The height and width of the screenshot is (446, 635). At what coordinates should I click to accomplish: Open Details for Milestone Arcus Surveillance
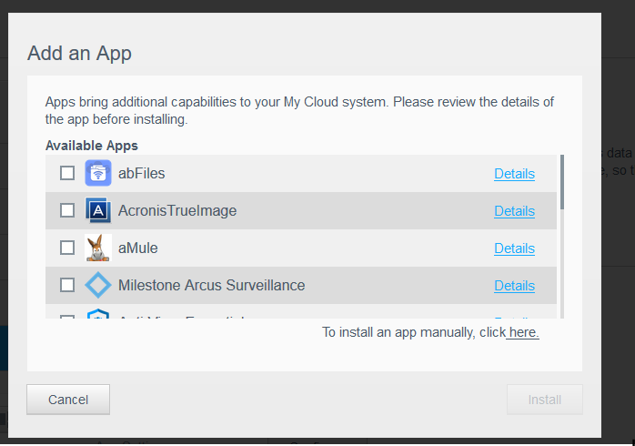pyautogui.click(x=514, y=286)
